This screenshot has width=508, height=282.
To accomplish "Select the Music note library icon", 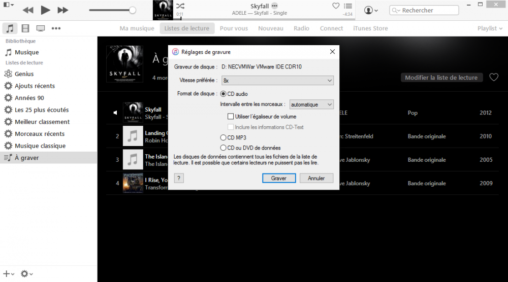I will click(10, 28).
